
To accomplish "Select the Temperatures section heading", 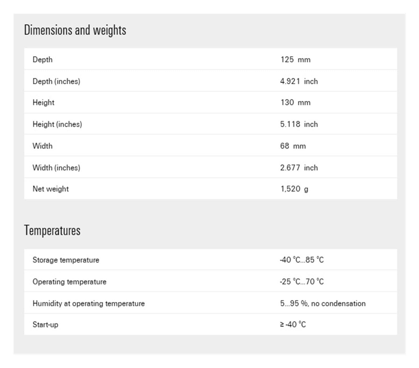I will 52,230.
